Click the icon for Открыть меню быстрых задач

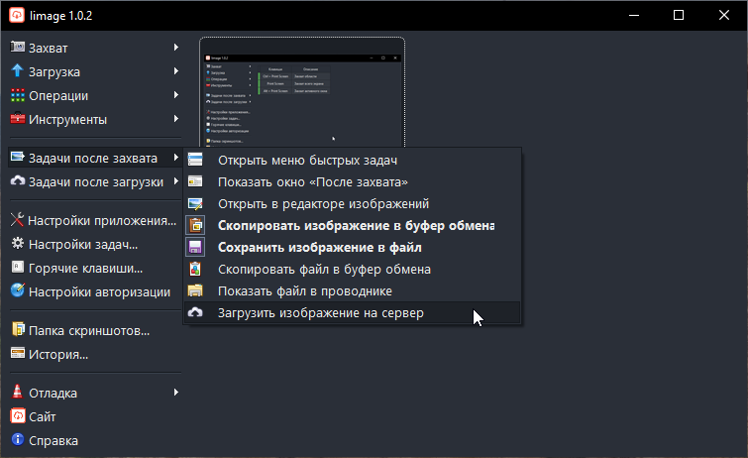[x=195, y=160]
